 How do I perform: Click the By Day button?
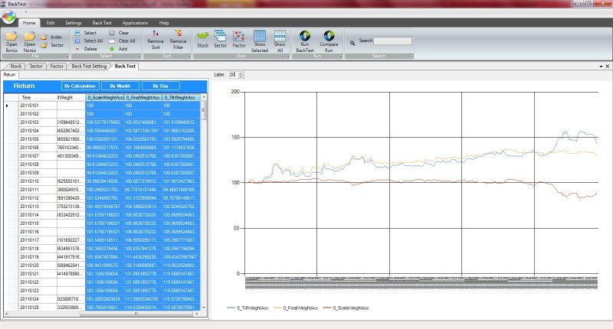[x=161, y=86]
